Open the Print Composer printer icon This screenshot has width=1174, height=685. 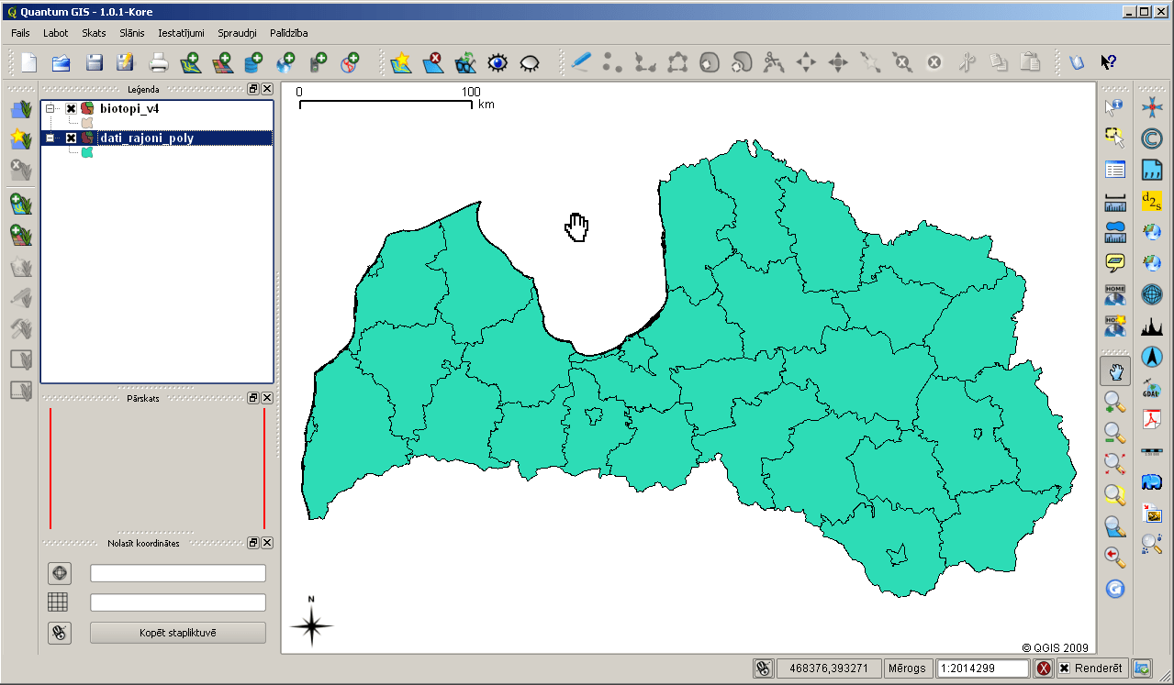point(159,62)
